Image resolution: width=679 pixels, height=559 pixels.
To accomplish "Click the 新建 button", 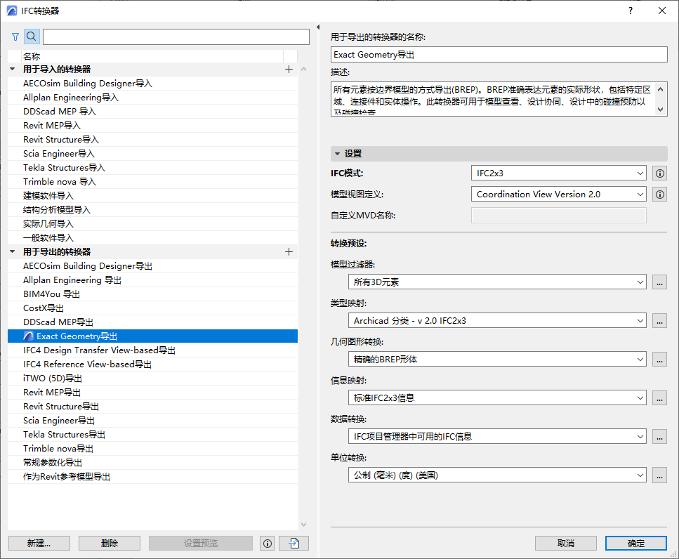I will 39,543.
